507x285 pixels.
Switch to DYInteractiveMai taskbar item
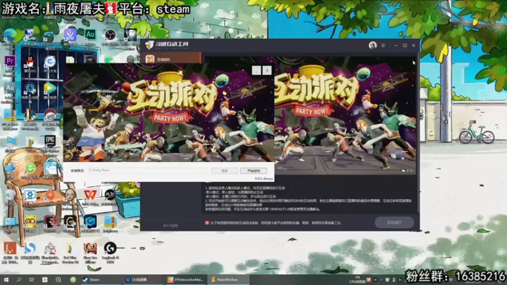(x=185, y=279)
